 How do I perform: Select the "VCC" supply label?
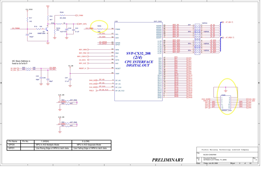point(48,6)
